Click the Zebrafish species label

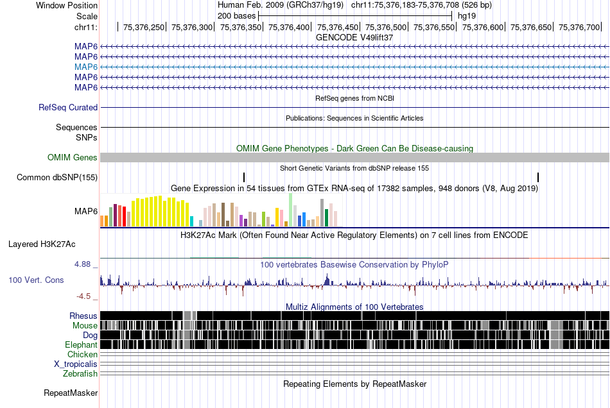point(80,373)
